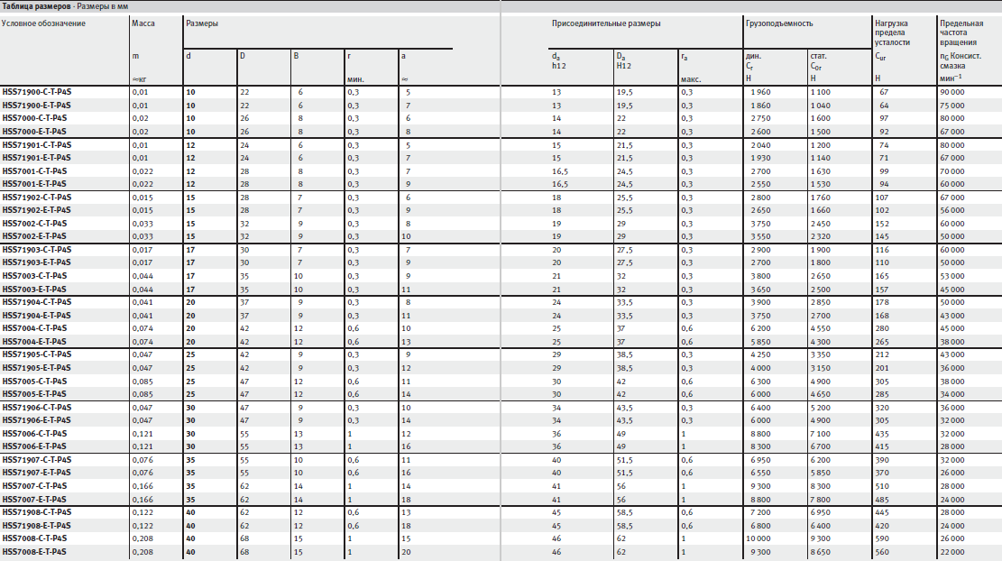Image resolution: width=1002 pixels, height=561 pixels.
Task: Click designation HSS71904-E-T-P4S
Action: coord(37,316)
